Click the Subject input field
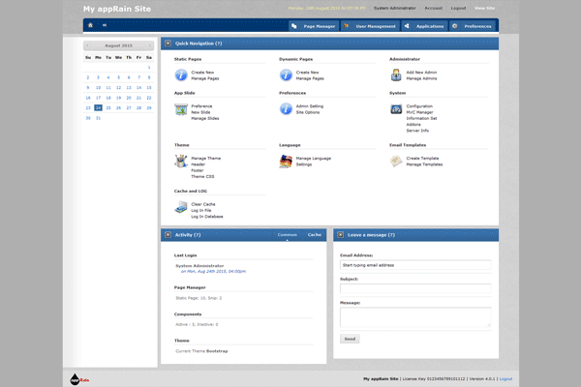Image resolution: width=581 pixels, height=387 pixels. [415, 289]
